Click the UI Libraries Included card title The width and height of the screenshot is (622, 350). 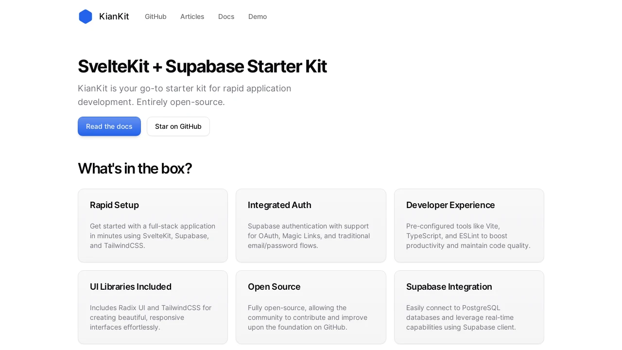(x=131, y=287)
